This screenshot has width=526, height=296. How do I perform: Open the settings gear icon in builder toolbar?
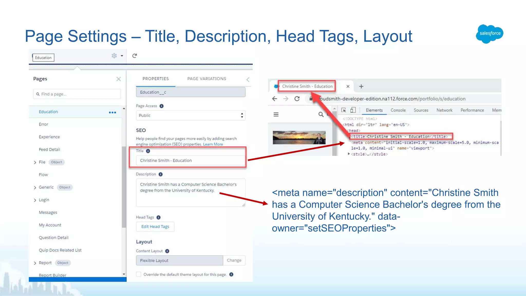(114, 55)
